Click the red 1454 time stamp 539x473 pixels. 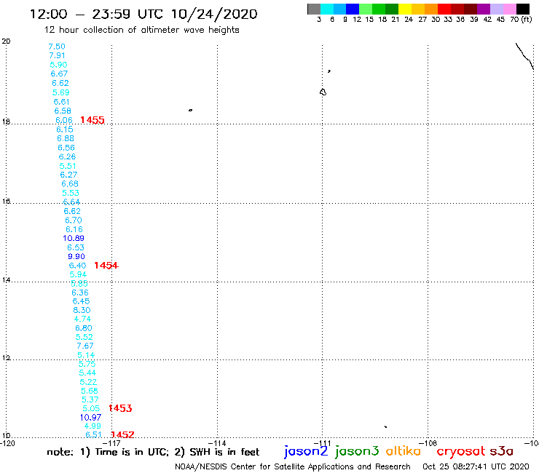[106, 265]
